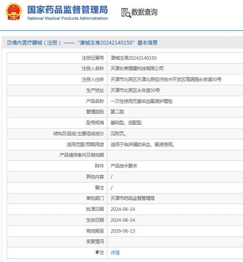The height and width of the screenshot is (262, 243).
Task: Open 数据查询 heading link
Action: (x=144, y=12)
